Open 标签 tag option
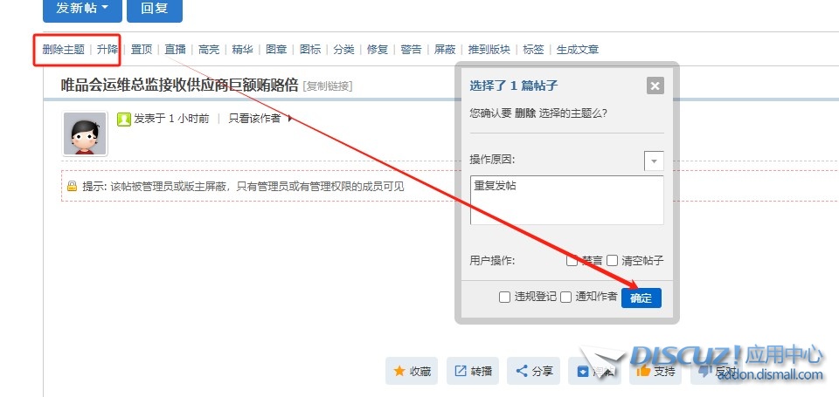Viewport: 839px width, 397px height. [533, 50]
